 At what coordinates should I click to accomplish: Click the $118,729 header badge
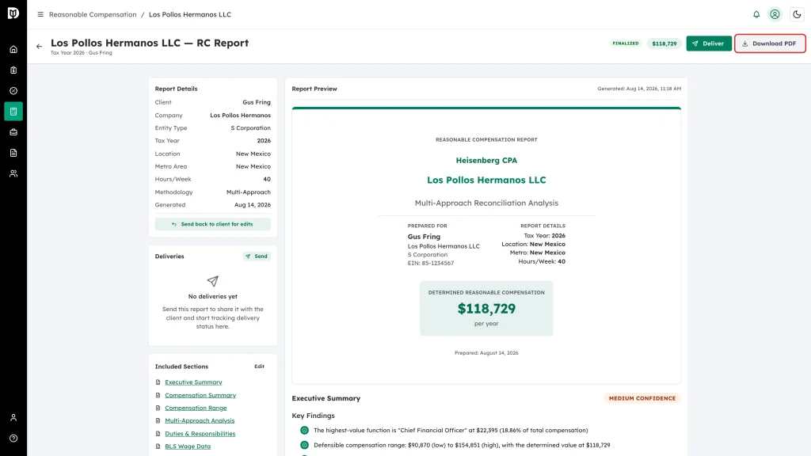[664, 44]
